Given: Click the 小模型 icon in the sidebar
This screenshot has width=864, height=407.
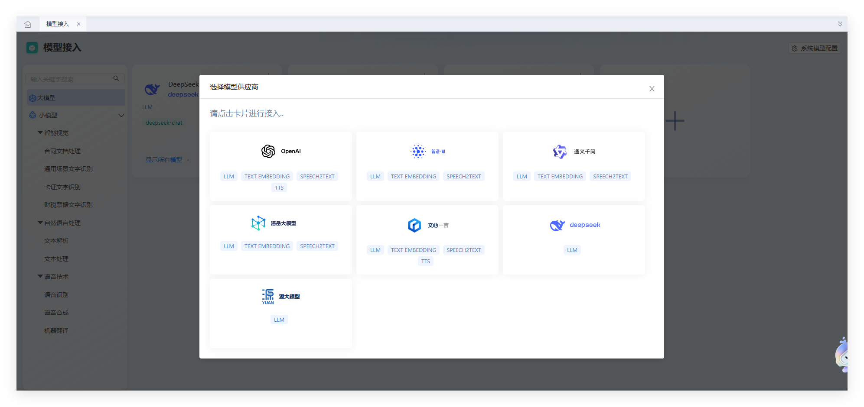Looking at the screenshot, I should pos(33,115).
